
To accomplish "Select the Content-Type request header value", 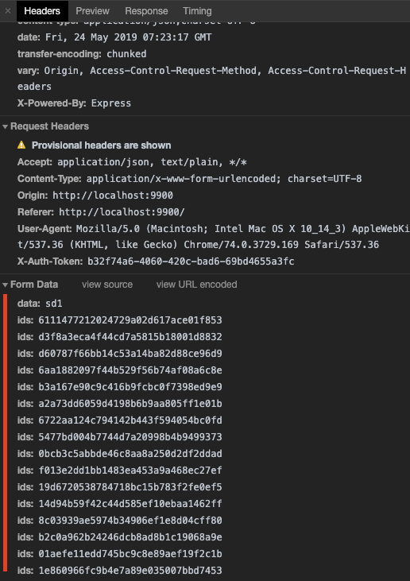I will coord(224,179).
